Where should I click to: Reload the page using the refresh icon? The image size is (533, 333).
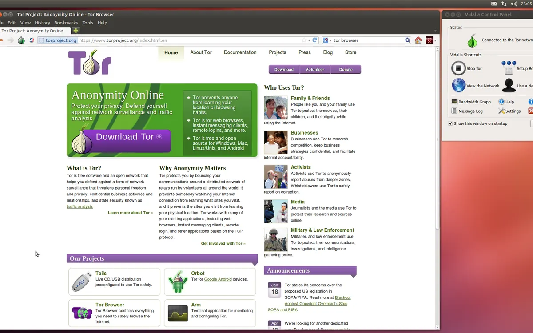pos(315,40)
